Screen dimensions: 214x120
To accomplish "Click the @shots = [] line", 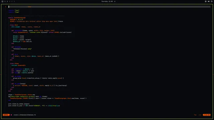I will click(22, 69).
